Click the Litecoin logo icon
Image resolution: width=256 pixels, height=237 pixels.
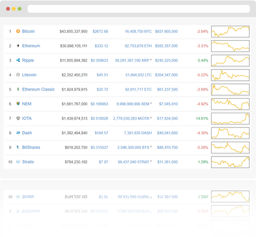tap(18, 75)
